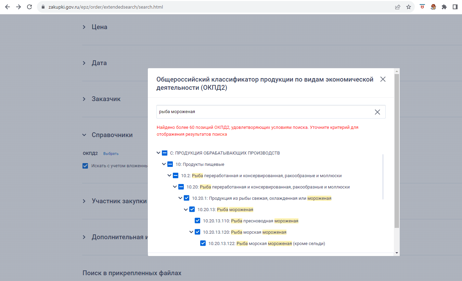462x281 pixels.
Task: Uncheck 10.20.13.110 Рыба пресноводная мороженая
Action: (x=197, y=221)
